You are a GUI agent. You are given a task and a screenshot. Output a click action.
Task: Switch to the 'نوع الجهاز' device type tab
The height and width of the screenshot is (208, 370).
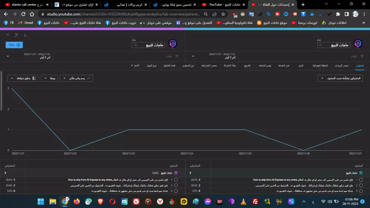point(151,66)
